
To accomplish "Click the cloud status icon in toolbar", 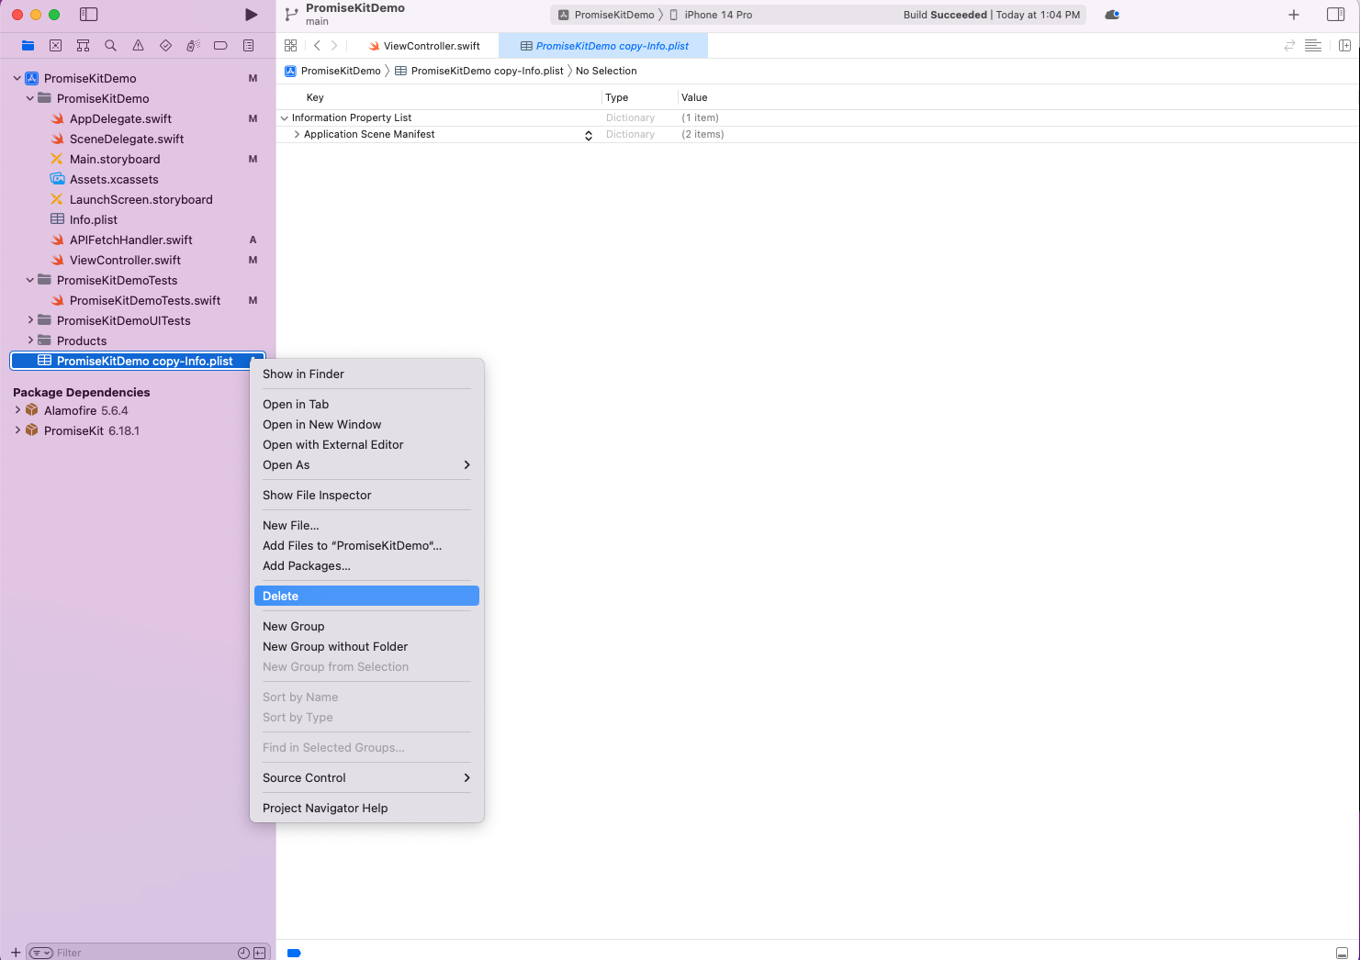I will click(x=1112, y=15).
